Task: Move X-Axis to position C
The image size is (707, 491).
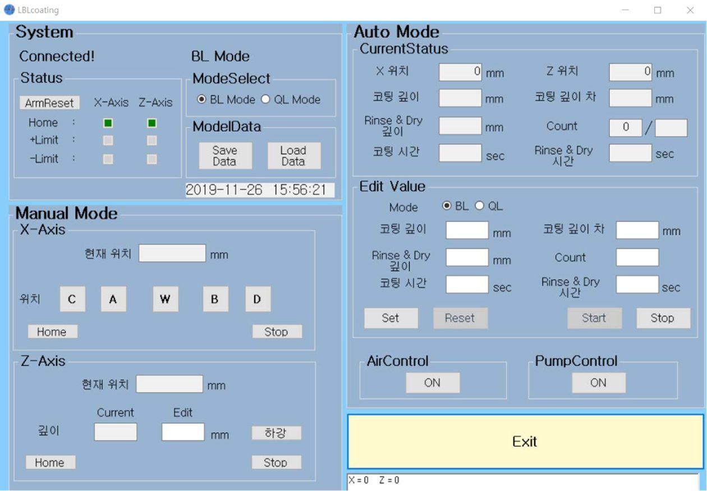Action: coord(72,299)
